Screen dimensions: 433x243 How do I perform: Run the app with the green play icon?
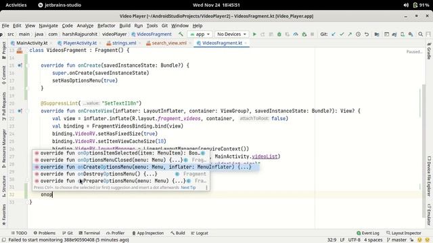point(254,34)
